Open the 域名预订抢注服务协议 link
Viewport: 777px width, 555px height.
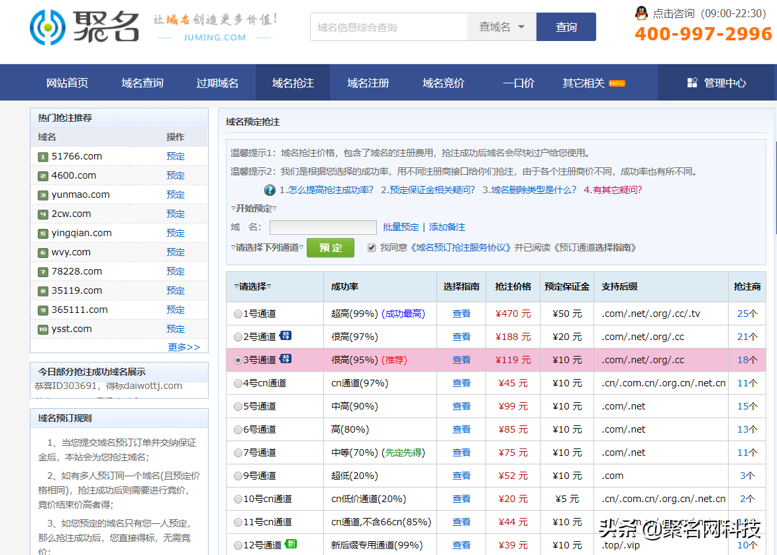coord(460,247)
